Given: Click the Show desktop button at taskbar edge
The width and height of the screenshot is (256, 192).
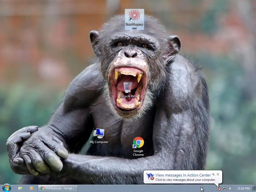Looking at the screenshot, I should (254, 188).
